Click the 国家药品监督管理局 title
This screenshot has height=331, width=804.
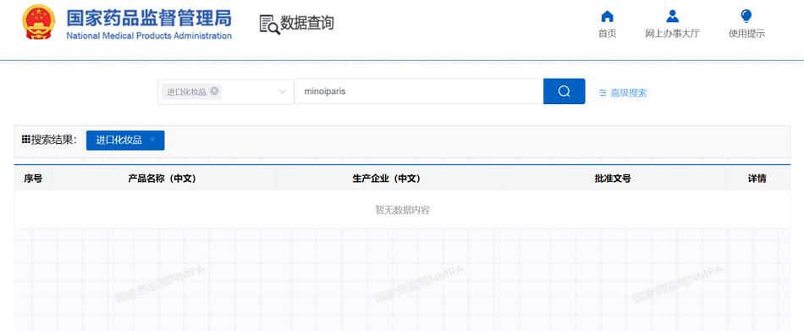pyautogui.click(x=149, y=18)
